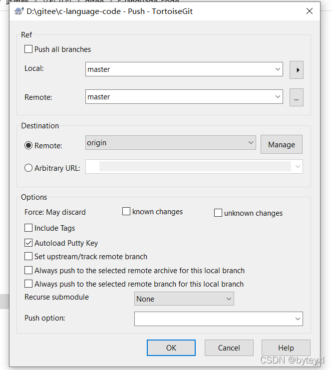The image size is (332, 370).
Task: Confirm the push with OK button
Action: [x=171, y=348]
